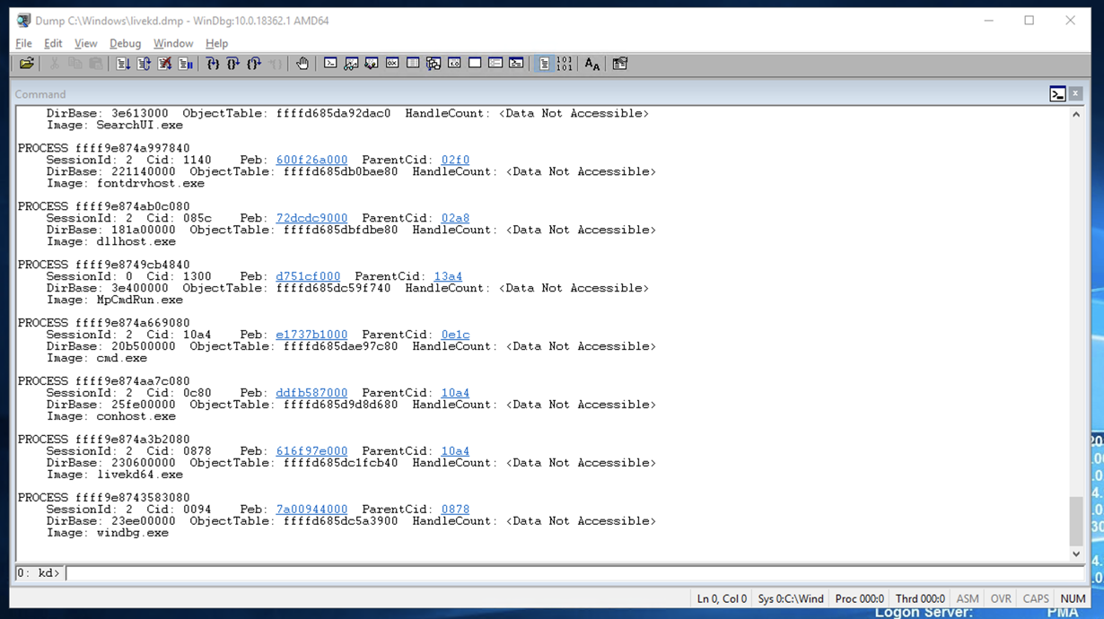Click Peb link e1737b1000

point(311,335)
